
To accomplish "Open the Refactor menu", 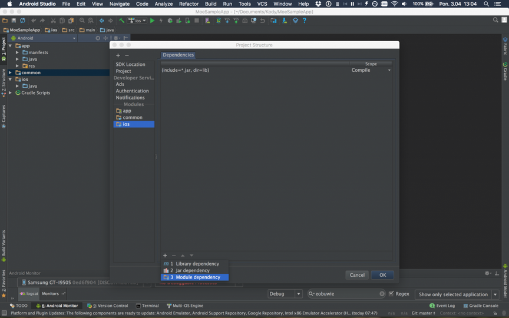I will point(189,4).
